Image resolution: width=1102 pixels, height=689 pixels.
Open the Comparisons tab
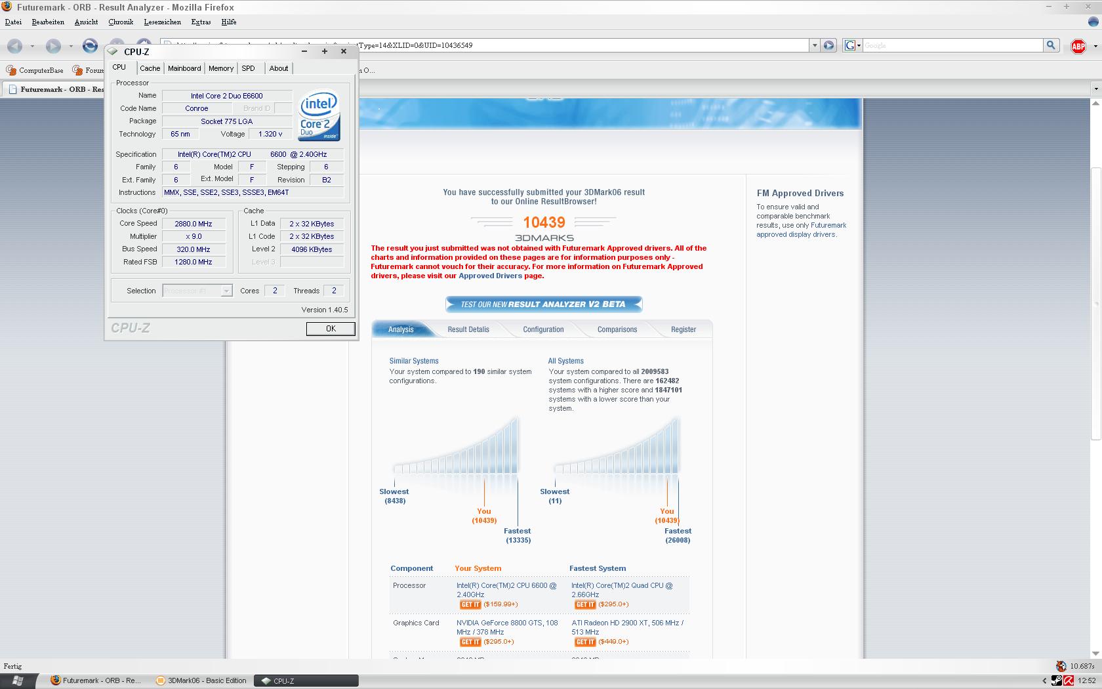click(x=617, y=329)
